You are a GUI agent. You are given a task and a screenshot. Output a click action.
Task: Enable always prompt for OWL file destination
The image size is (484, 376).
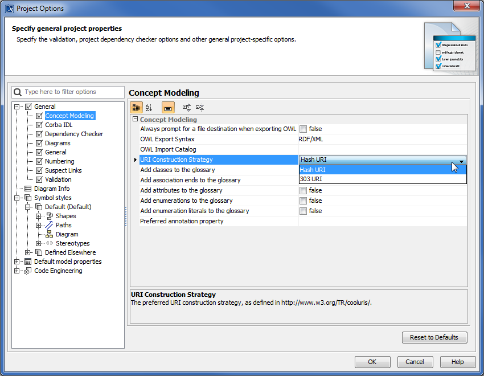click(303, 129)
